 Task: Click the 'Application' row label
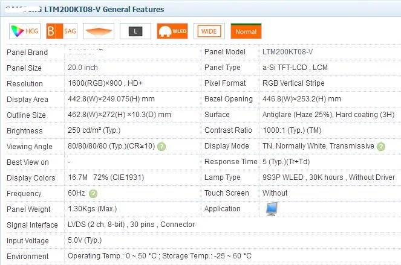pos(222,209)
